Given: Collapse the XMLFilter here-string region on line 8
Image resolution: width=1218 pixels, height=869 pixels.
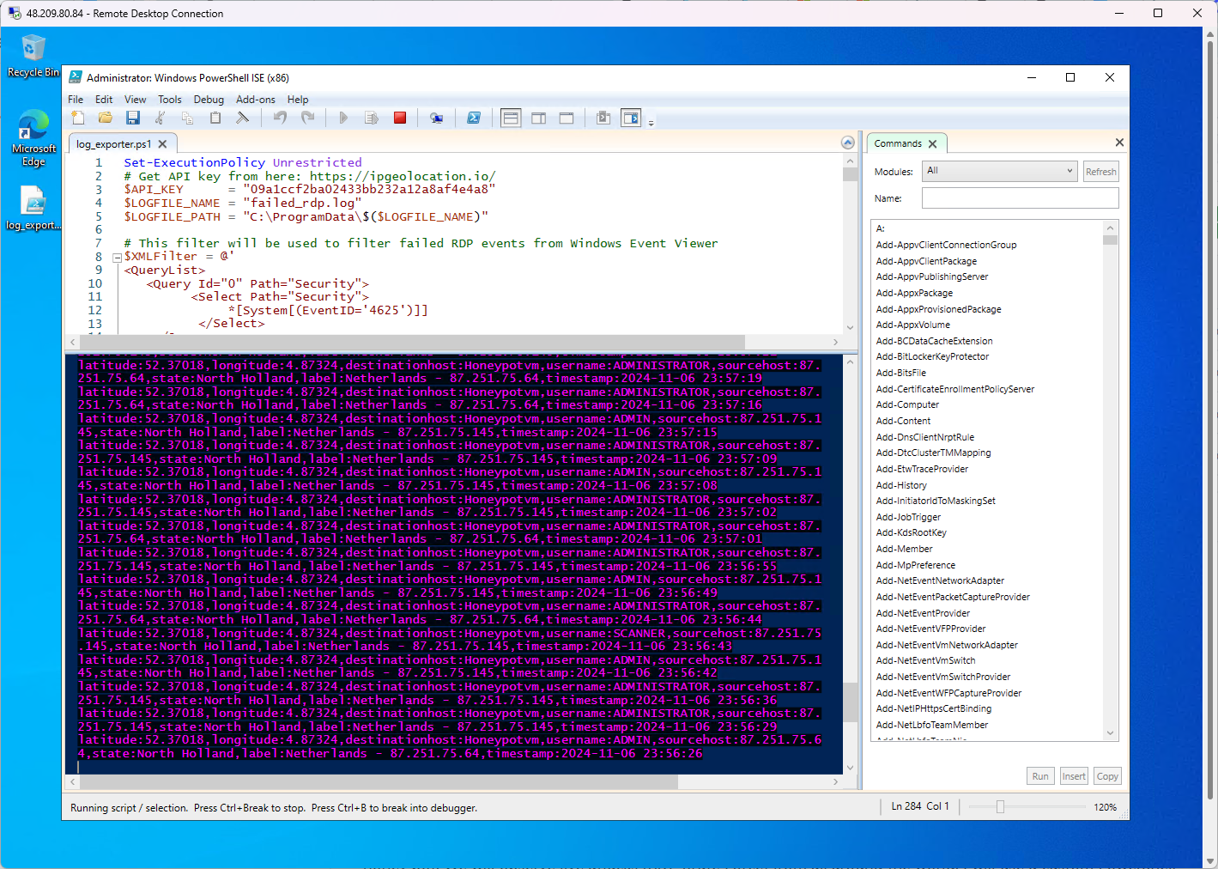Looking at the screenshot, I should click(117, 256).
